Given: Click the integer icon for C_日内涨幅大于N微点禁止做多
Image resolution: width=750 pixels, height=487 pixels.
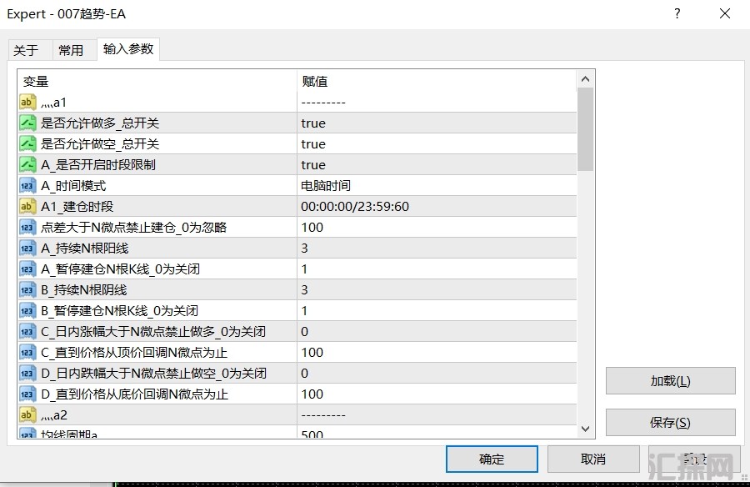Looking at the screenshot, I should pos(27,331).
